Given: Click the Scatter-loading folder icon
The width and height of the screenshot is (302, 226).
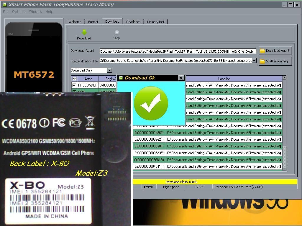Looking at the screenshot, I should click(x=262, y=61).
